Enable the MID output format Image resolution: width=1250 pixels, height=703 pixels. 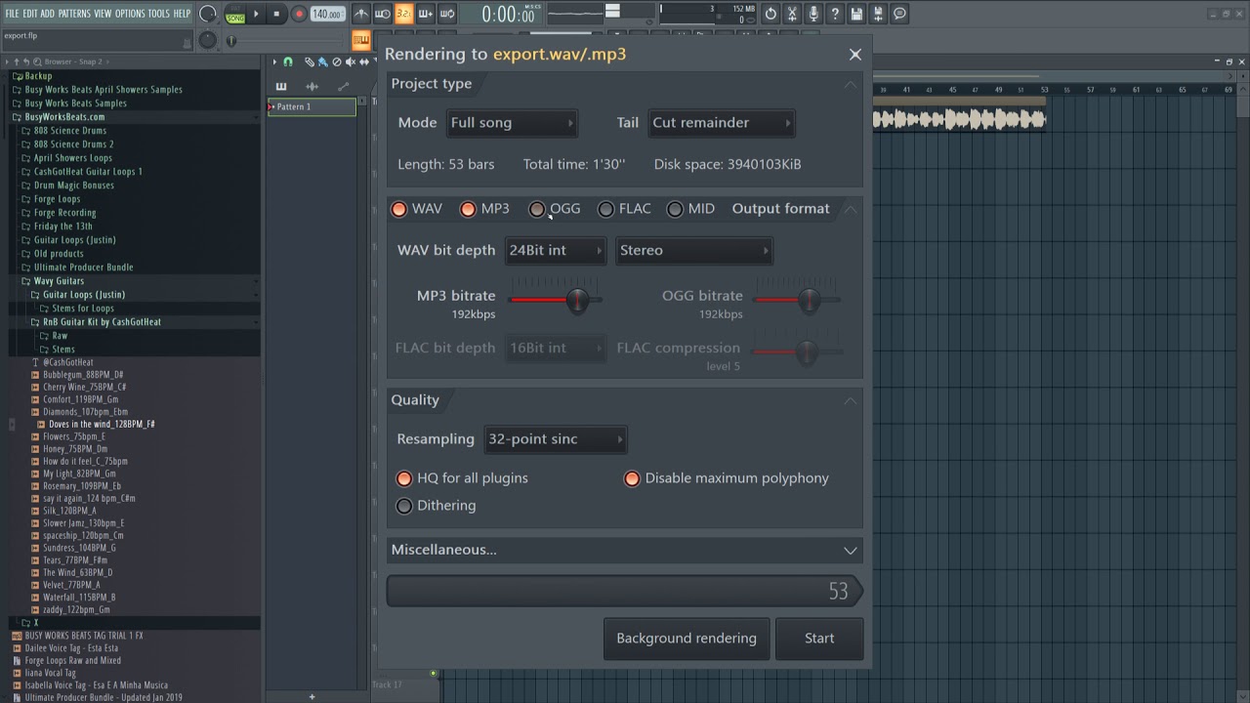click(675, 209)
